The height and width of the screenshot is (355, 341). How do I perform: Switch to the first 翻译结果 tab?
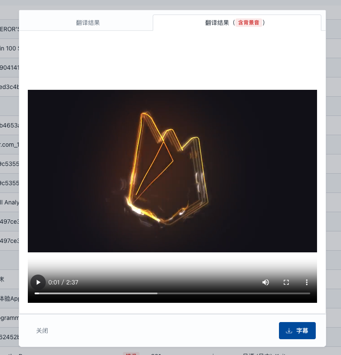(88, 23)
